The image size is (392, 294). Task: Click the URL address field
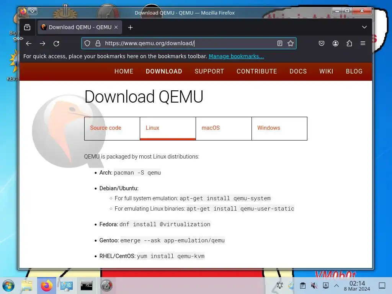(x=189, y=43)
